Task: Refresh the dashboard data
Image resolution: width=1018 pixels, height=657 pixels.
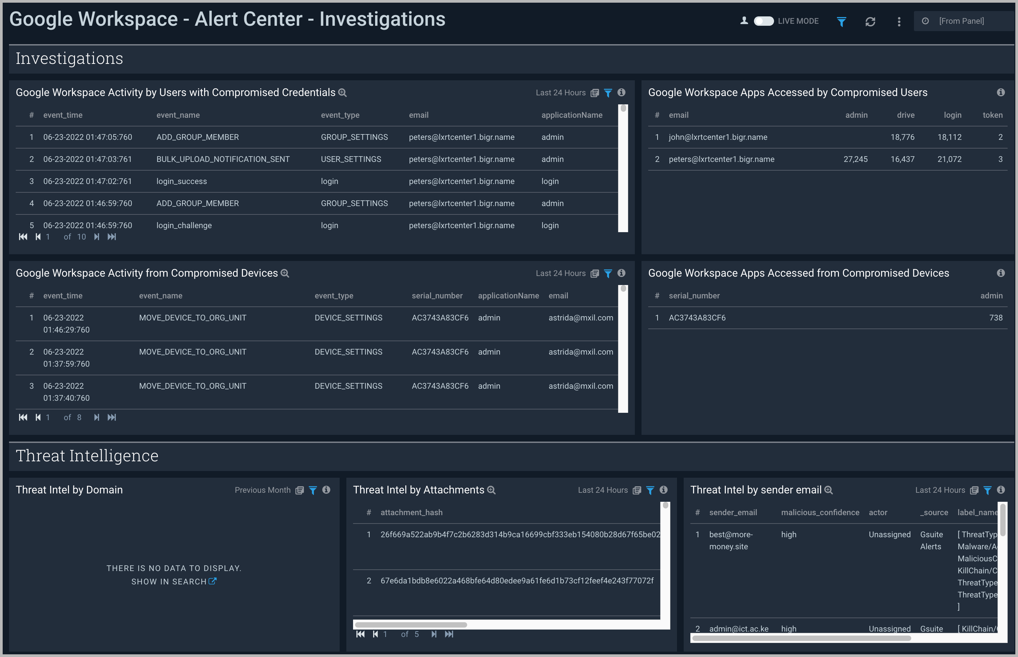Action: [871, 21]
